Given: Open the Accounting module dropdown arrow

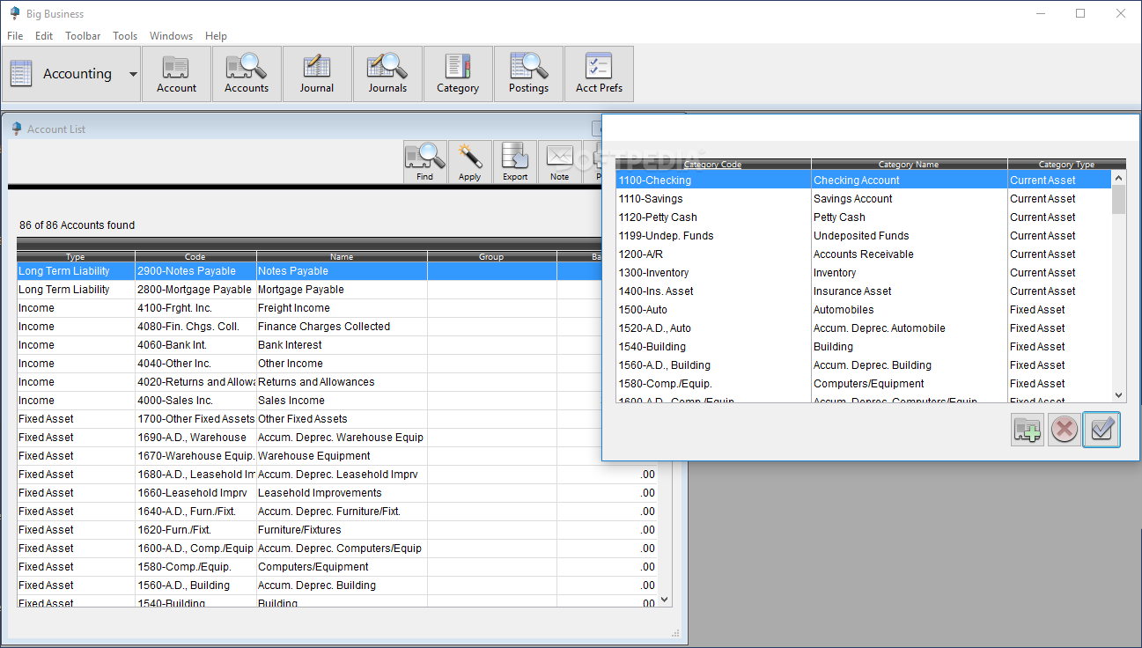Looking at the screenshot, I should tap(133, 74).
